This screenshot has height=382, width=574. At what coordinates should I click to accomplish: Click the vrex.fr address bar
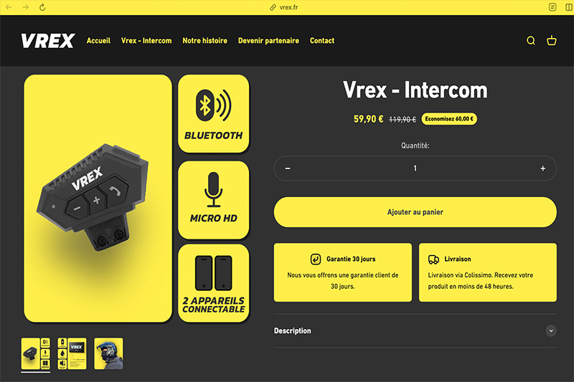pos(284,7)
